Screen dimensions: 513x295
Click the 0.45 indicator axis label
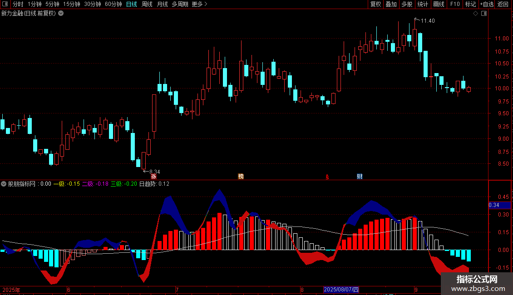(503, 197)
